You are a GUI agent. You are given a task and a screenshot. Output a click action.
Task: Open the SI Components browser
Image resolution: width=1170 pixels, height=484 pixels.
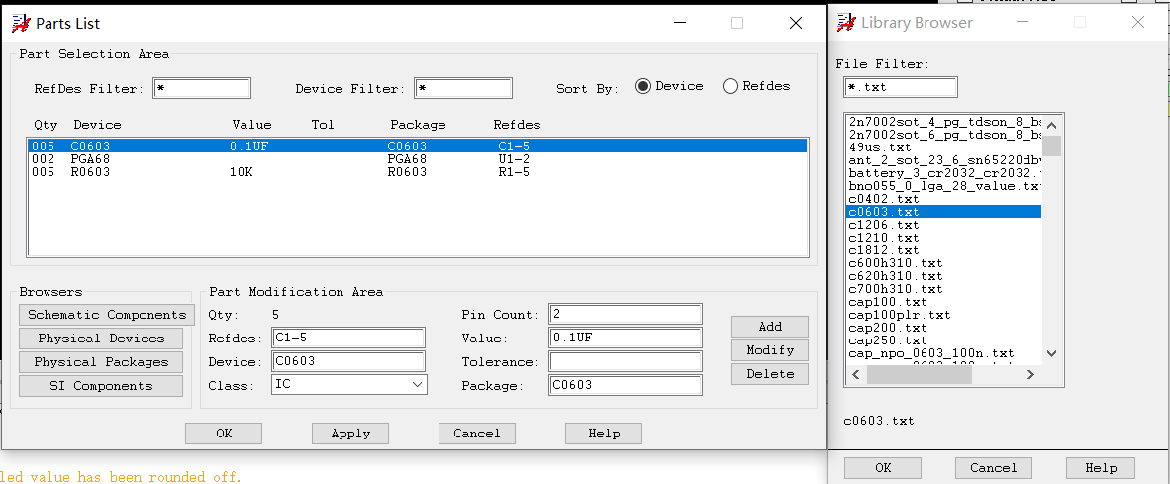click(x=101, y=386)
